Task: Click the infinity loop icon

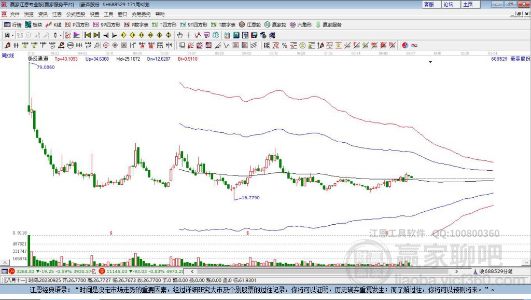Action: click(414, 45)
